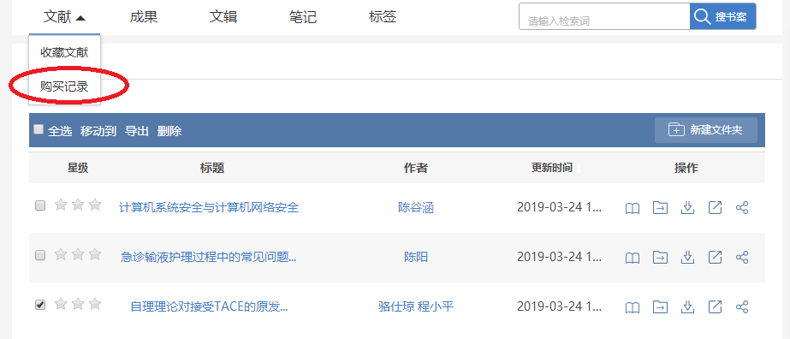Screen dimensions: 790x339
Task: Set first star for 急诊输液护理 row
Action: pos(61,254)
